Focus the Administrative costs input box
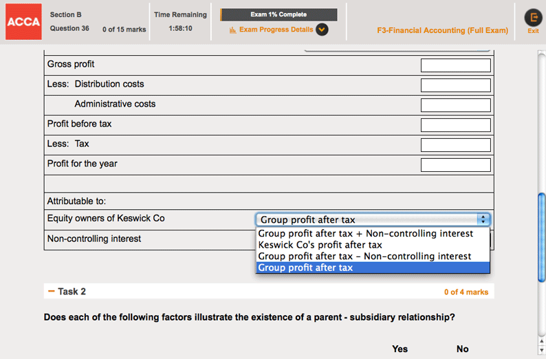 coord(455,105)
